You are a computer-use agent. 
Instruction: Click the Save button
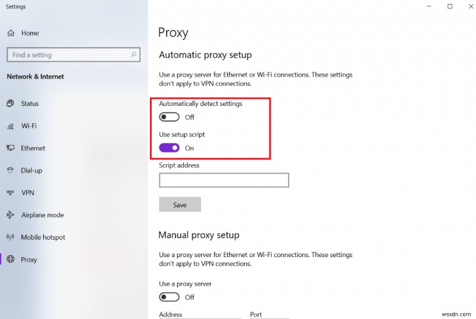180,205
